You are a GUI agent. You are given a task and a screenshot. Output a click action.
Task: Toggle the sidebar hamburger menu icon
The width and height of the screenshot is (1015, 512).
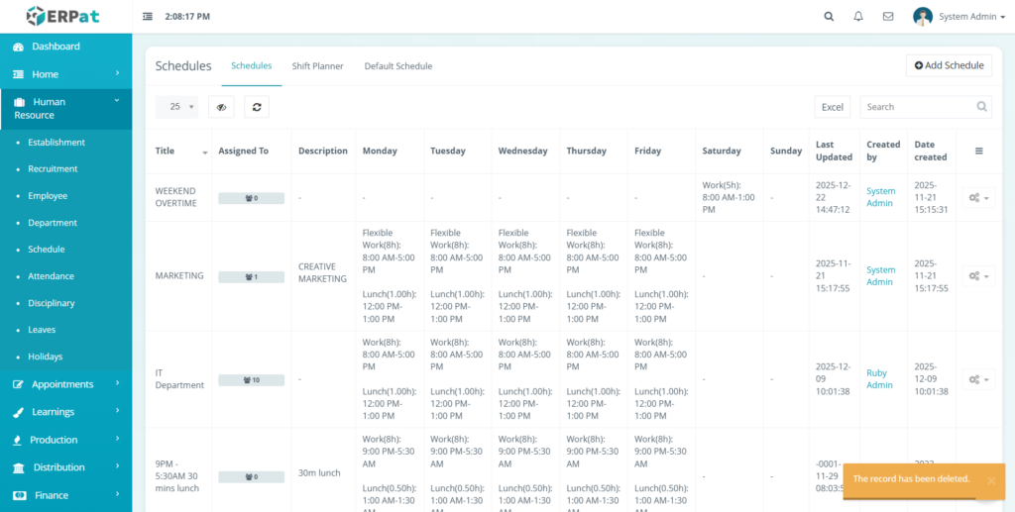click(148, 17)
